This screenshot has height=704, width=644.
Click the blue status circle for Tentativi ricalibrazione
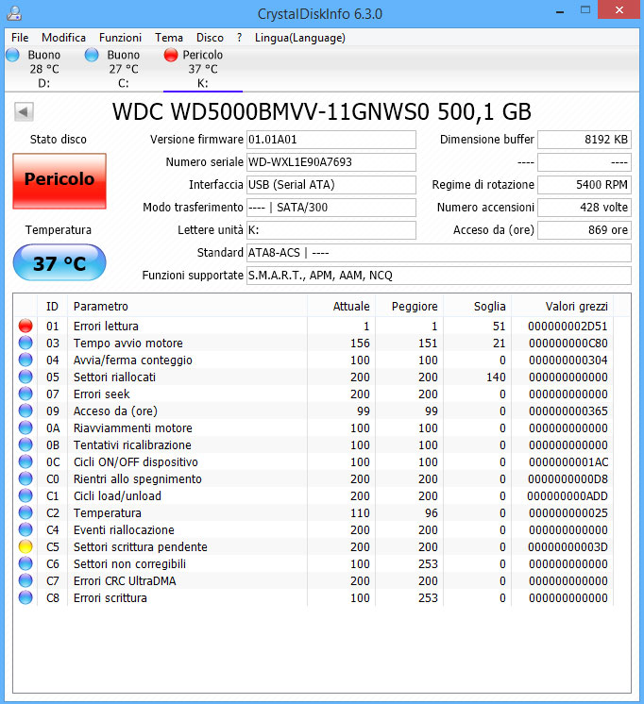[x=25, y=444]
